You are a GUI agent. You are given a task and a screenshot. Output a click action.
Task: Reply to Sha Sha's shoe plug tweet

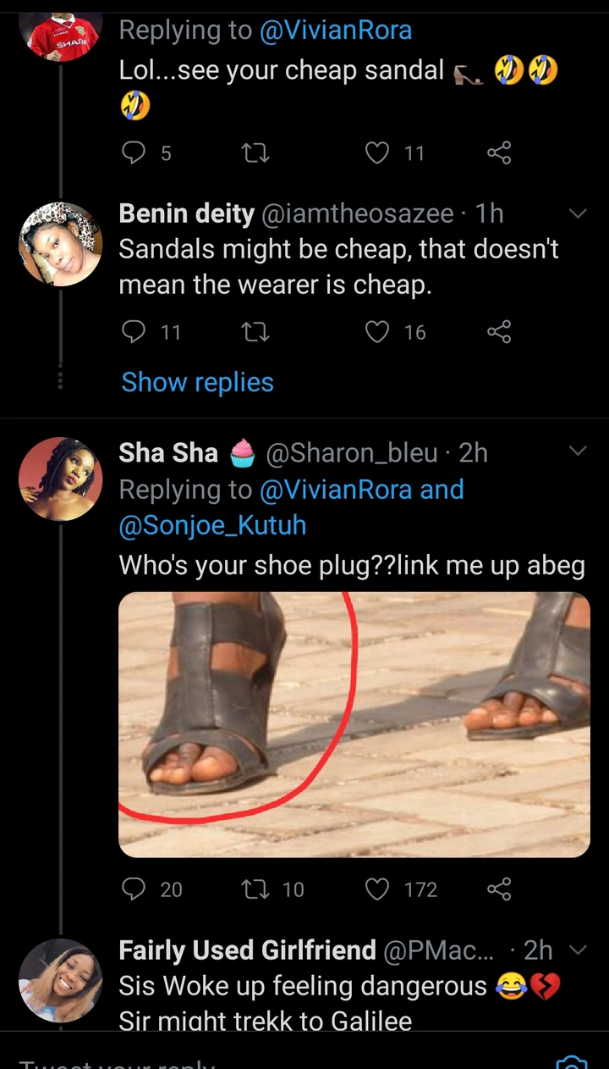(x=134, y=889)
